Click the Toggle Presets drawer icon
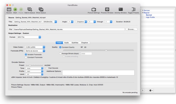 [133, 9]
